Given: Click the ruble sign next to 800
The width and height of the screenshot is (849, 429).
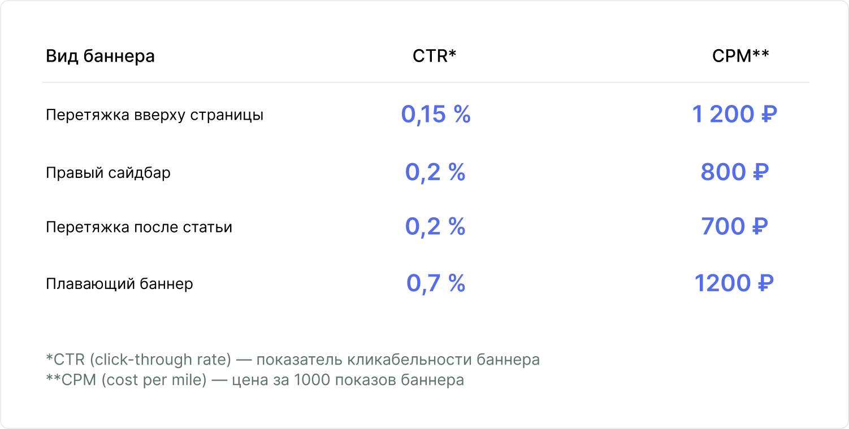Looking at the screenshot, I should tap(760, 172).
